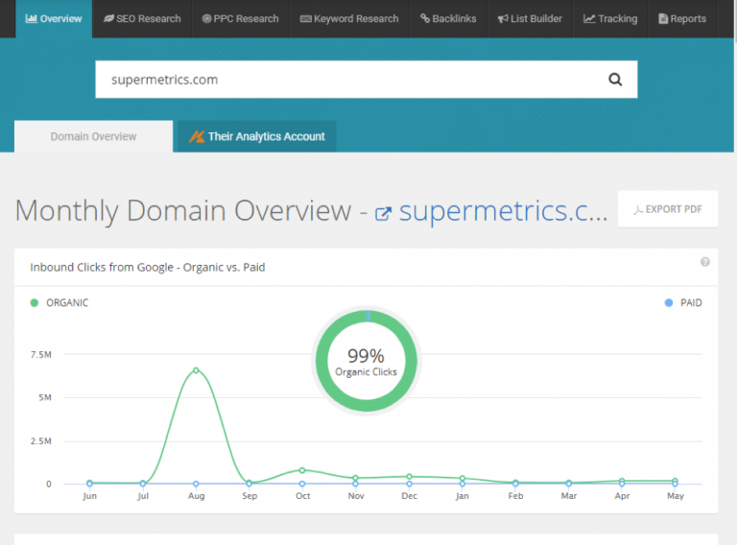Open the Reports tab

(682, 19)
